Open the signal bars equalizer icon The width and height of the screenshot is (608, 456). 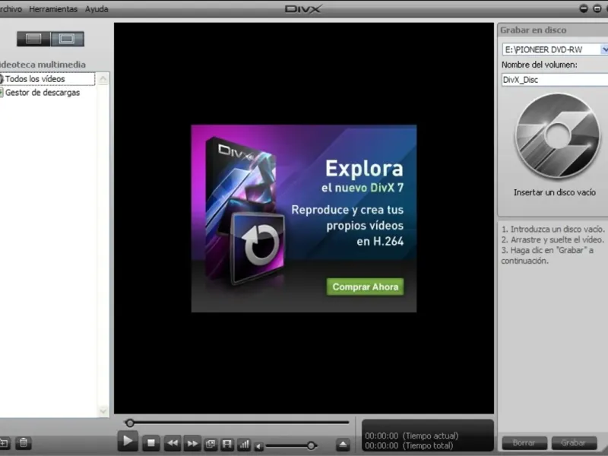[244, 444]
